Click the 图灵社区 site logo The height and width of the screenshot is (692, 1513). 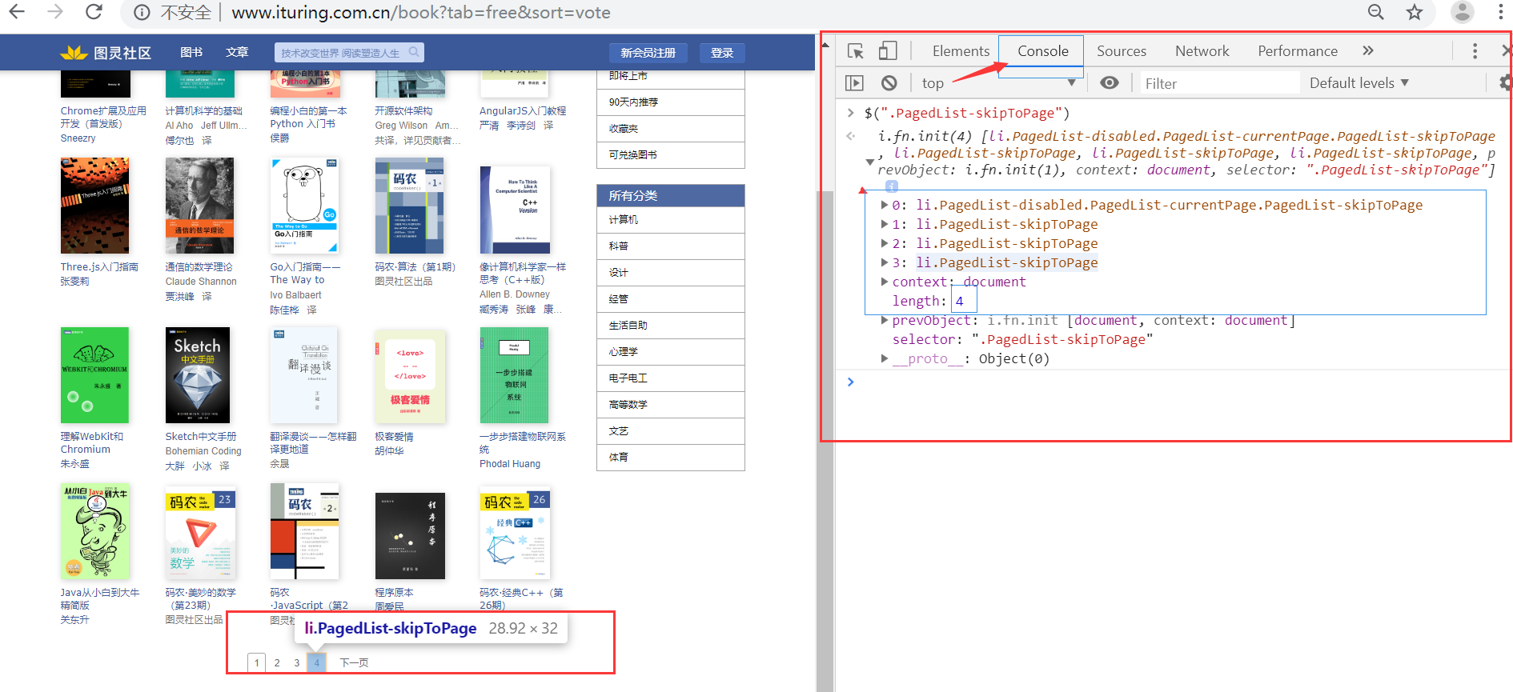pyautogui.click(x=106, y=53)
